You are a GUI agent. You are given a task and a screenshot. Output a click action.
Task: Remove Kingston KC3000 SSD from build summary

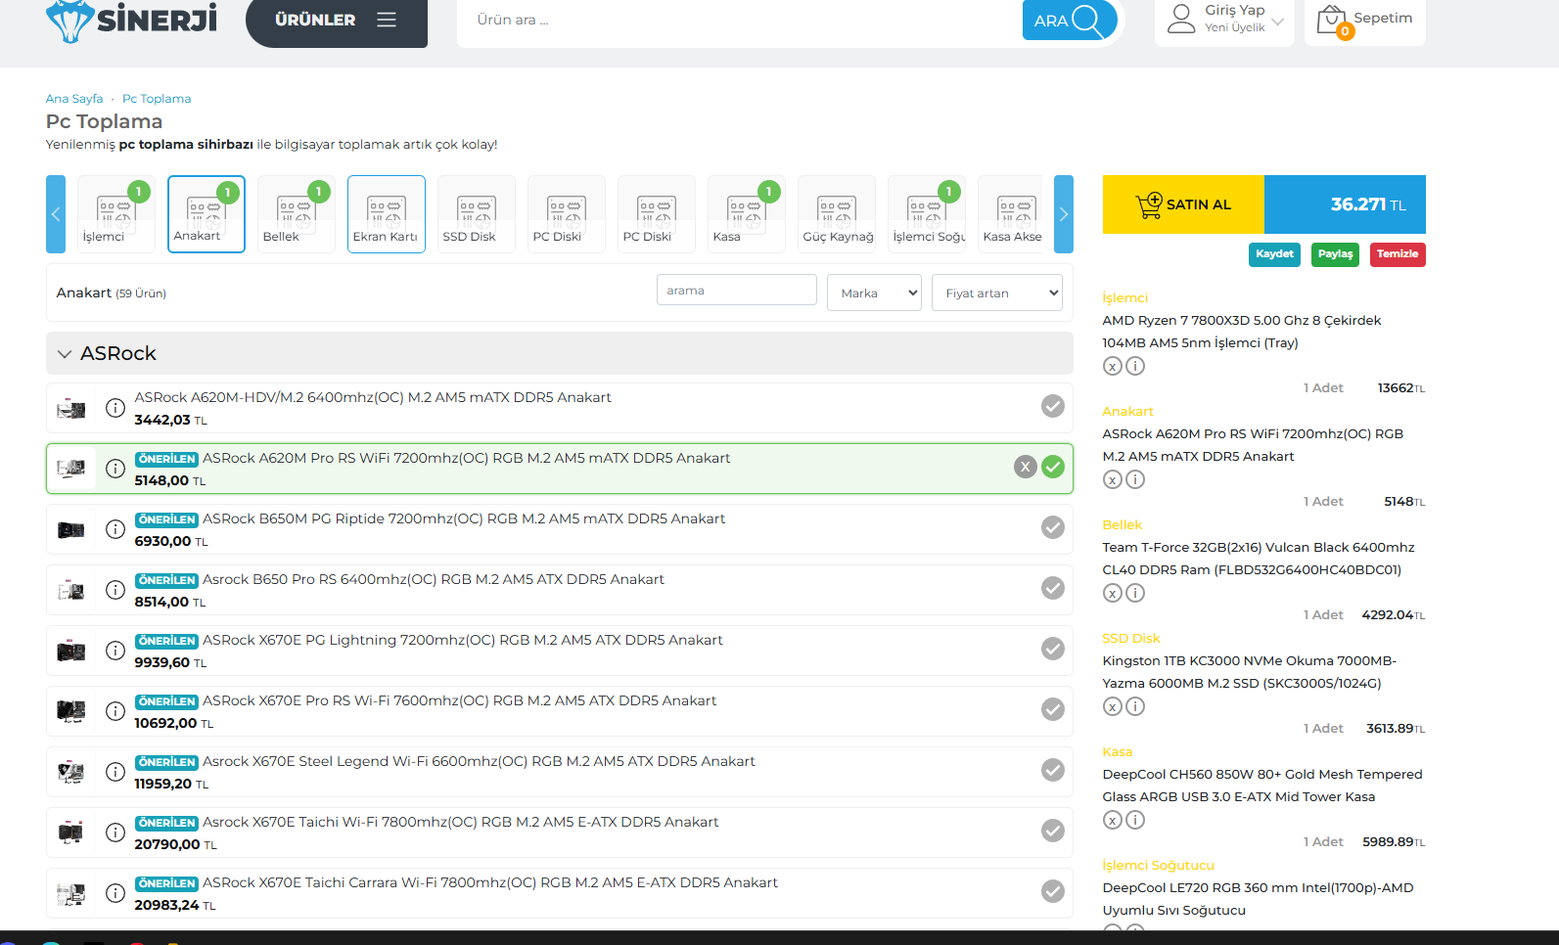click(x=1113, y=706)
